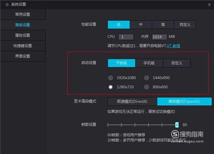Open the 快捷键设置 tab

click(23, 46)
